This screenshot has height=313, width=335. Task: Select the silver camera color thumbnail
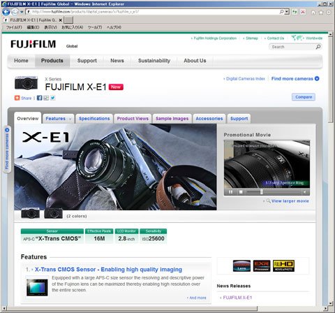click(x=31, y=213)
